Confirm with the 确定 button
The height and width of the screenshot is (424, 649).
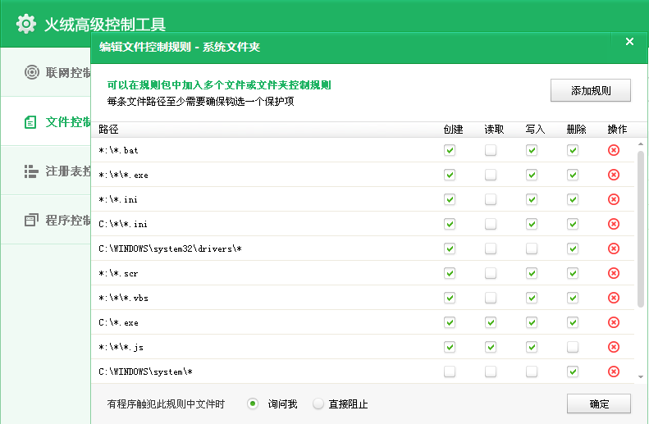pos(599,403)
